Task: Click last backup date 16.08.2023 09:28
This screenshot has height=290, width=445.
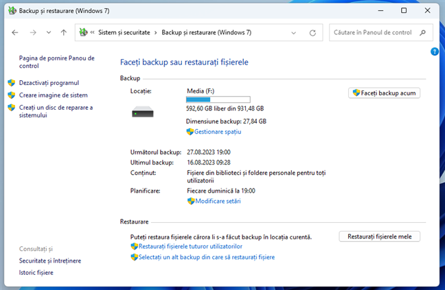Action: (209, 162)
